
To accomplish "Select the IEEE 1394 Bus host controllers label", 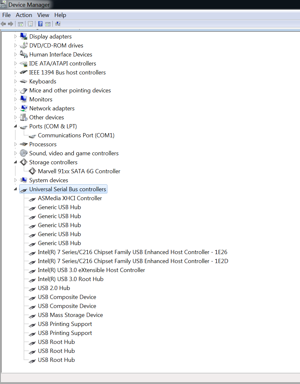I will pos(68,73).
